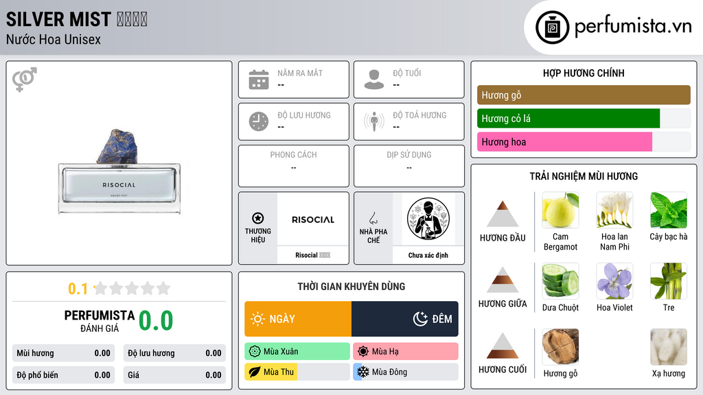The image size is (703, 395).
Task: Click the person icon for Độ tuổi
Action: (x=374, y=80)
